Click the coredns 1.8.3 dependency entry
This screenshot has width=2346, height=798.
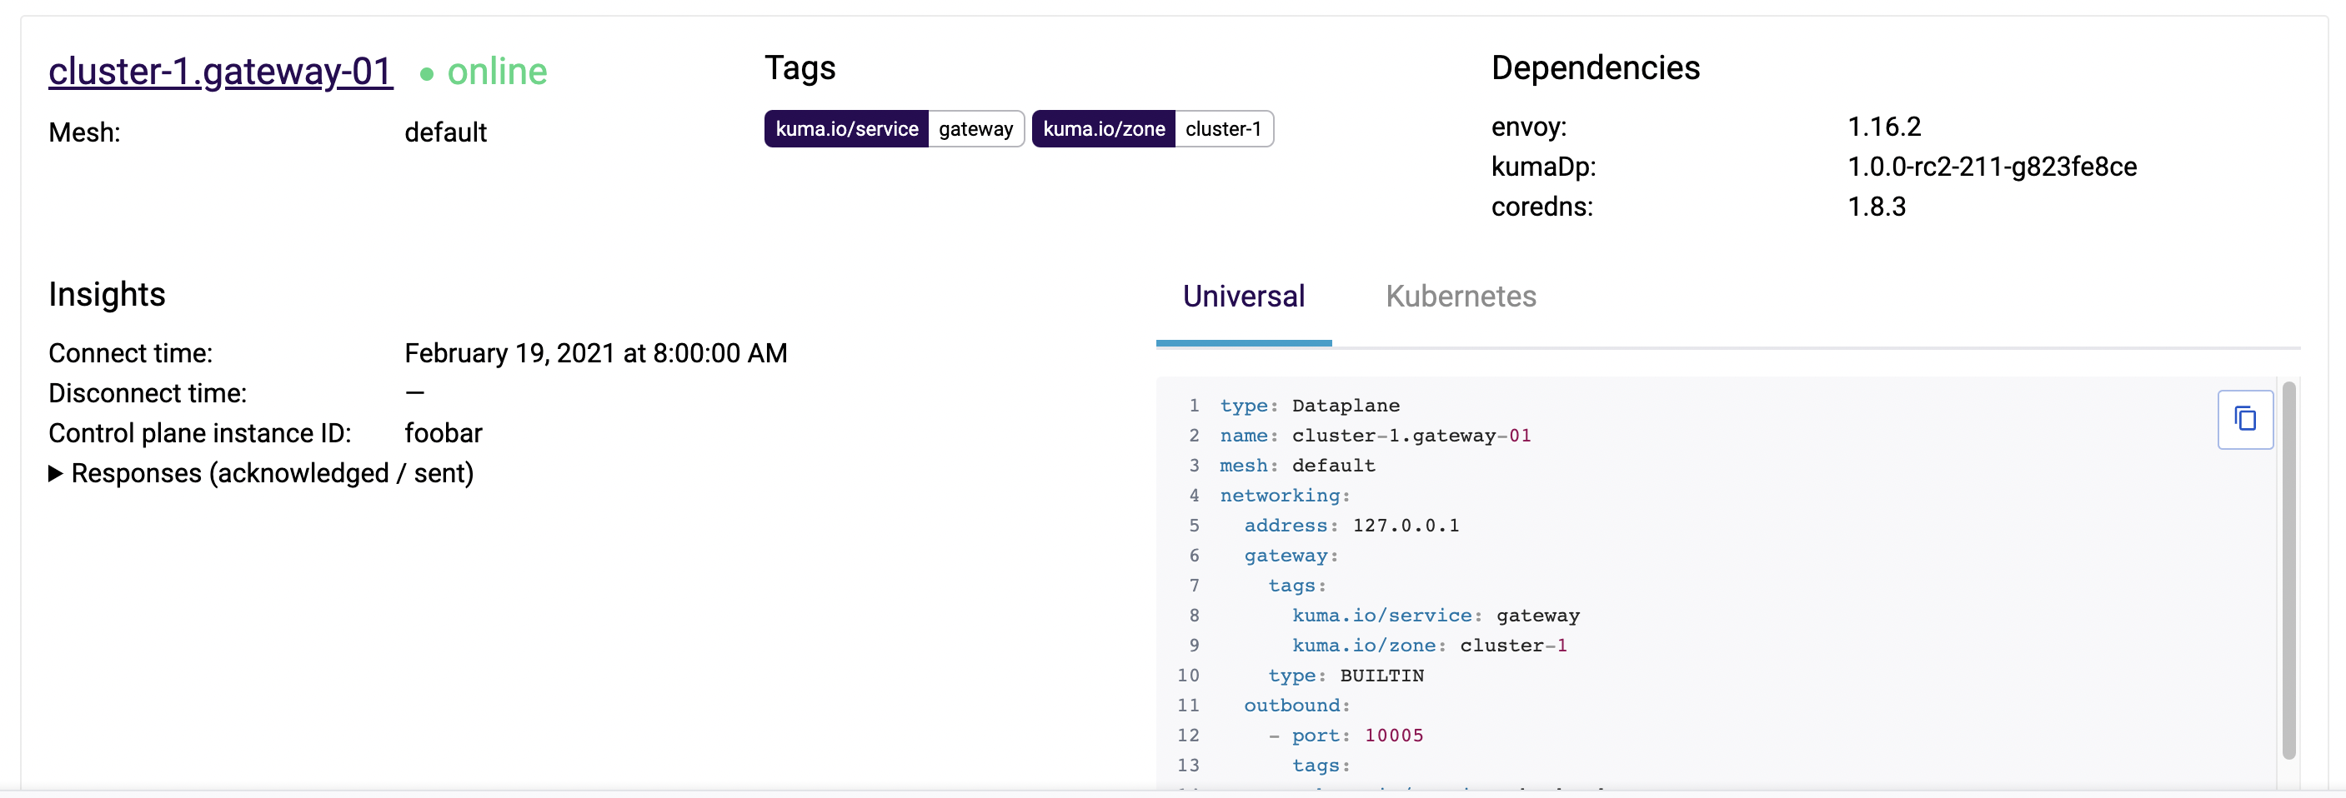pos(1878,207)
